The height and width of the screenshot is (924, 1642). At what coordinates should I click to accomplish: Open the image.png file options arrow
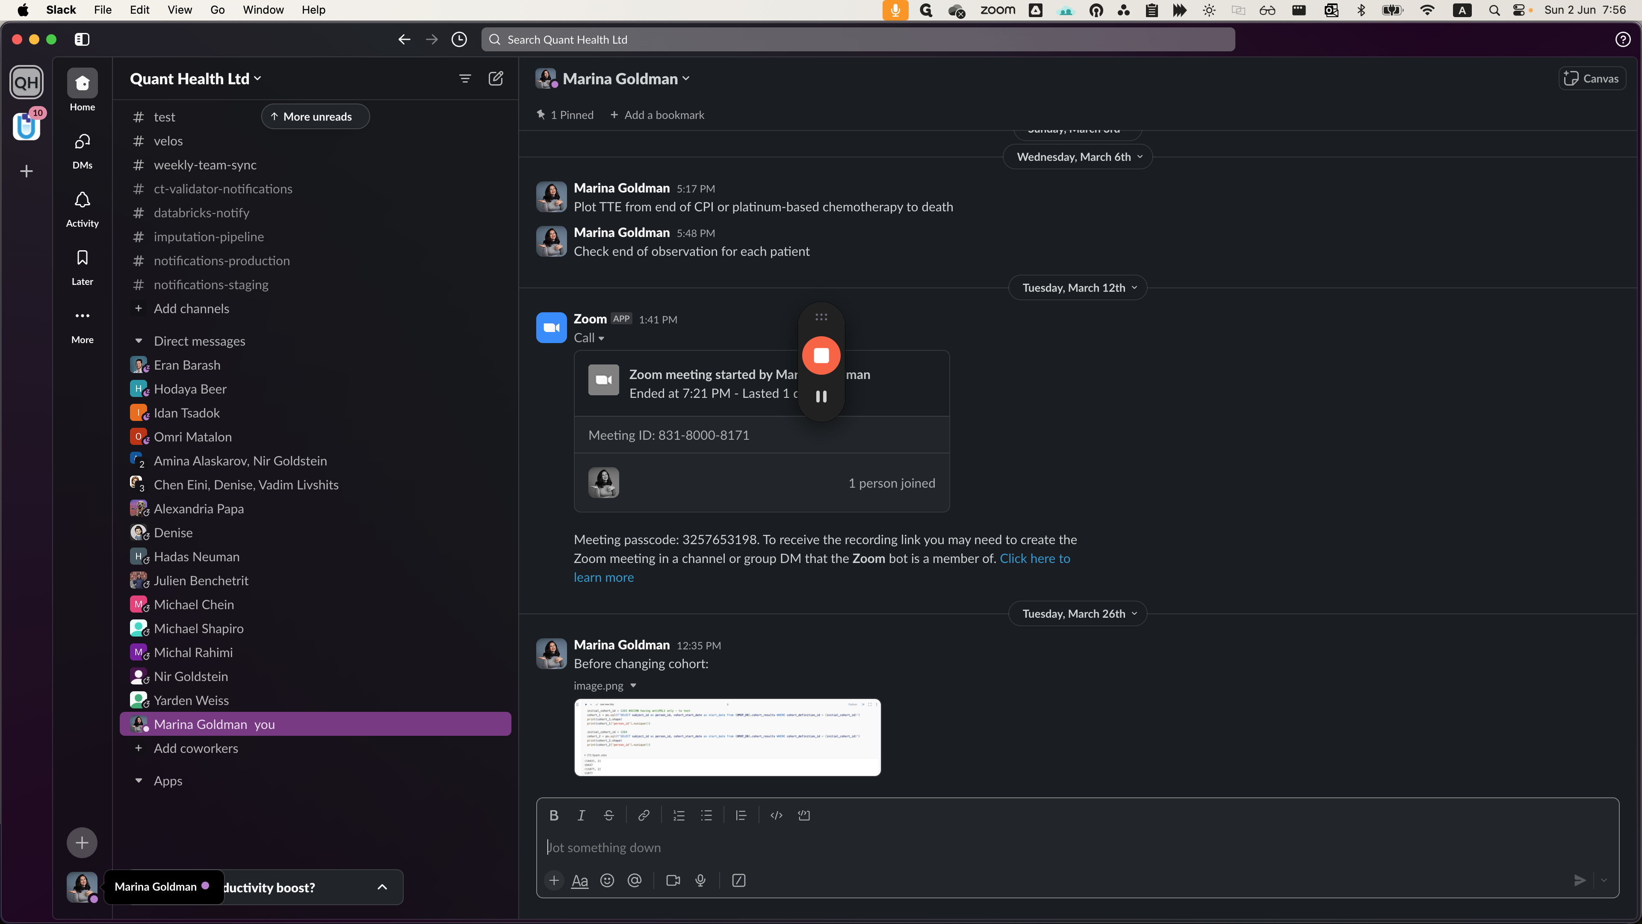(x=633, y=685)
